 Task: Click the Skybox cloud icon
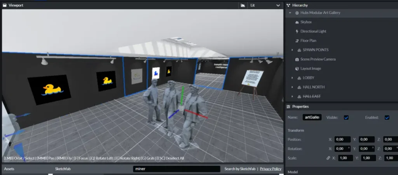(297, 22)
